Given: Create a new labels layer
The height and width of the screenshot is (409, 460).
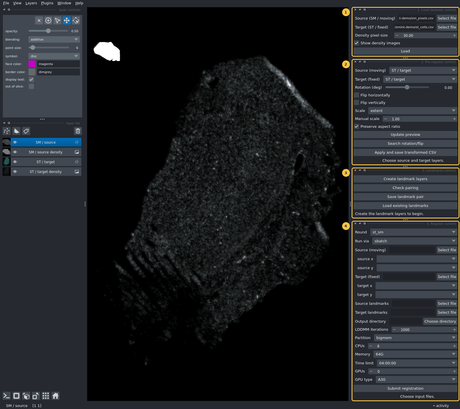Looking at the screenshot, I should coord(26,131).
